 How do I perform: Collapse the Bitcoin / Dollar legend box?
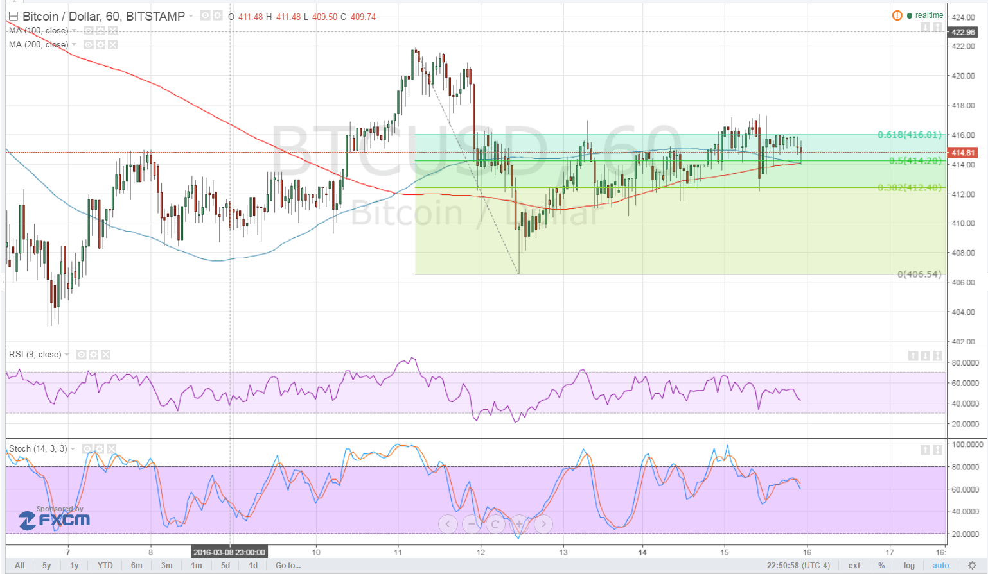[13, 16]
